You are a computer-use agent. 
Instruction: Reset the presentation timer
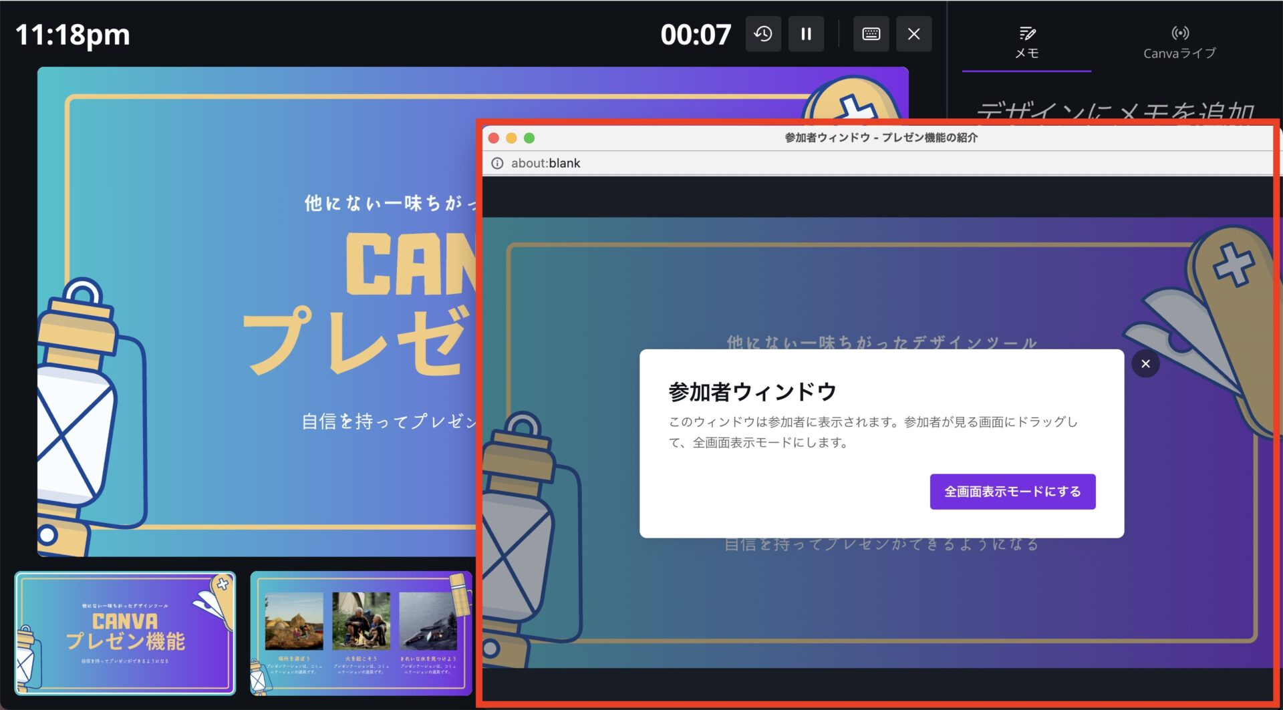[x=763, y=34]
